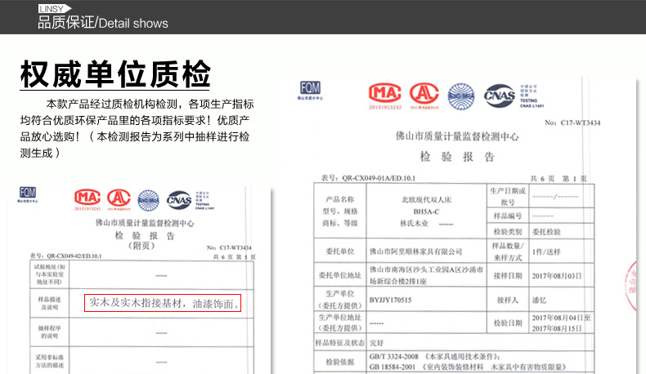Click inspection date 2017年08月04日至
This screenshot has height=374, width=646.
pyautogui.click(x=561, y=318)
